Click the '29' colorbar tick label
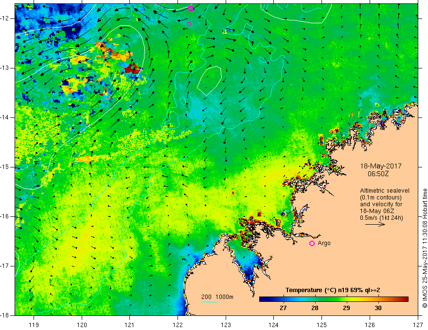The width and height of the screenshot is (428, 330). click(x=346, y=308)
